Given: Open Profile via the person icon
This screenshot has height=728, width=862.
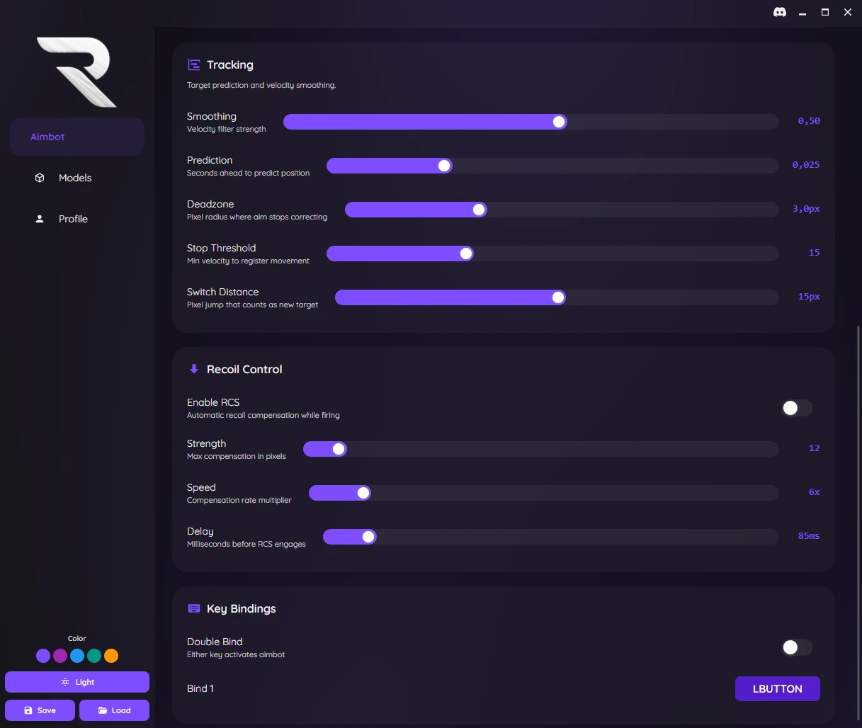Looking at the screenshot, I should point(40,219).
